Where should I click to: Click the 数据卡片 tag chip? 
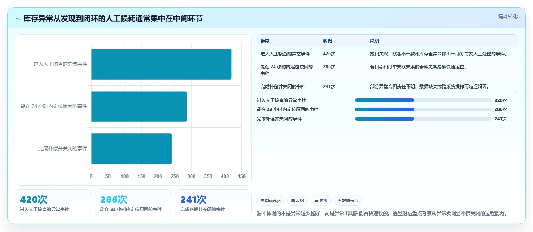coord(348,201)
